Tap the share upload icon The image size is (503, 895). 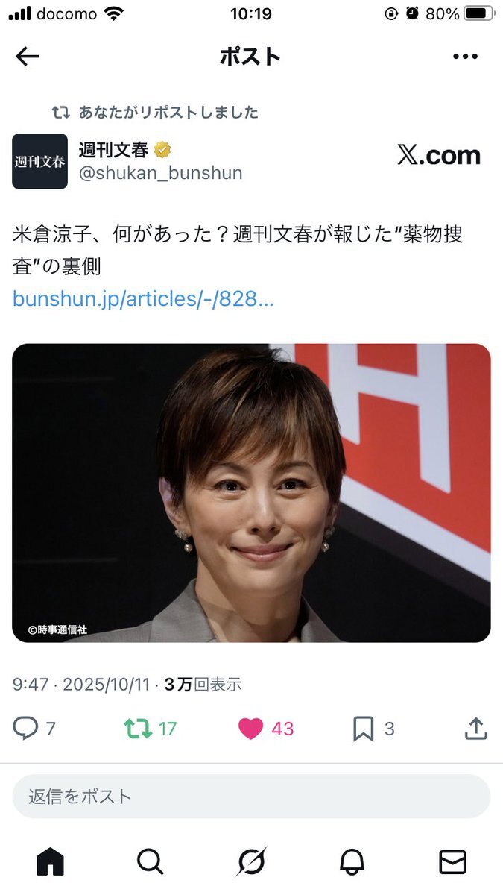[x=475, y=729]
